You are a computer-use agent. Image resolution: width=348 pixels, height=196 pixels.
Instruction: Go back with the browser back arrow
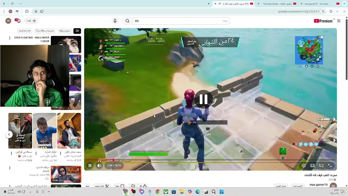(x=344, y=11)
